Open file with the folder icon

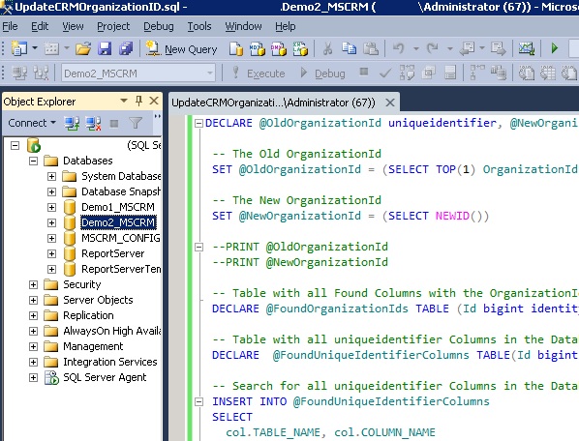coord(83,48)
